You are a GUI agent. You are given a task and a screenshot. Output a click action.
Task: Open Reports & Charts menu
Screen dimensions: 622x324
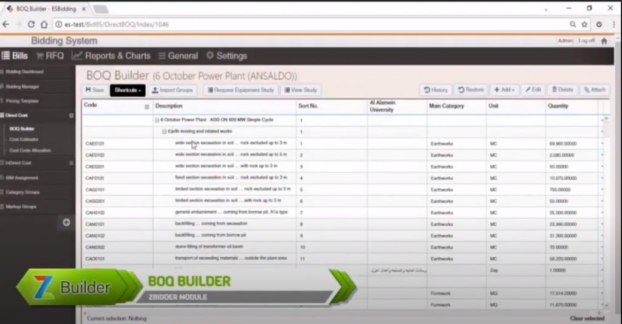click(111, 56)
